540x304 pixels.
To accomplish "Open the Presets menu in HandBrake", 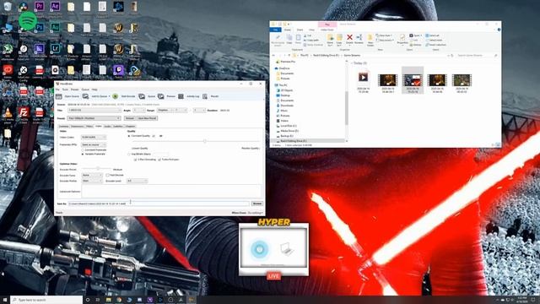I will coord(75,90).
